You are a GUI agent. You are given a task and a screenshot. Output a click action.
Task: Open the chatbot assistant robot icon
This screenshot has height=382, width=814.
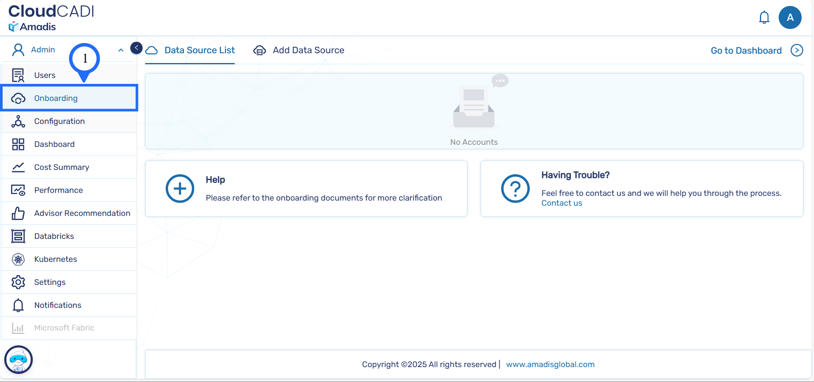(x=18, y=359)
